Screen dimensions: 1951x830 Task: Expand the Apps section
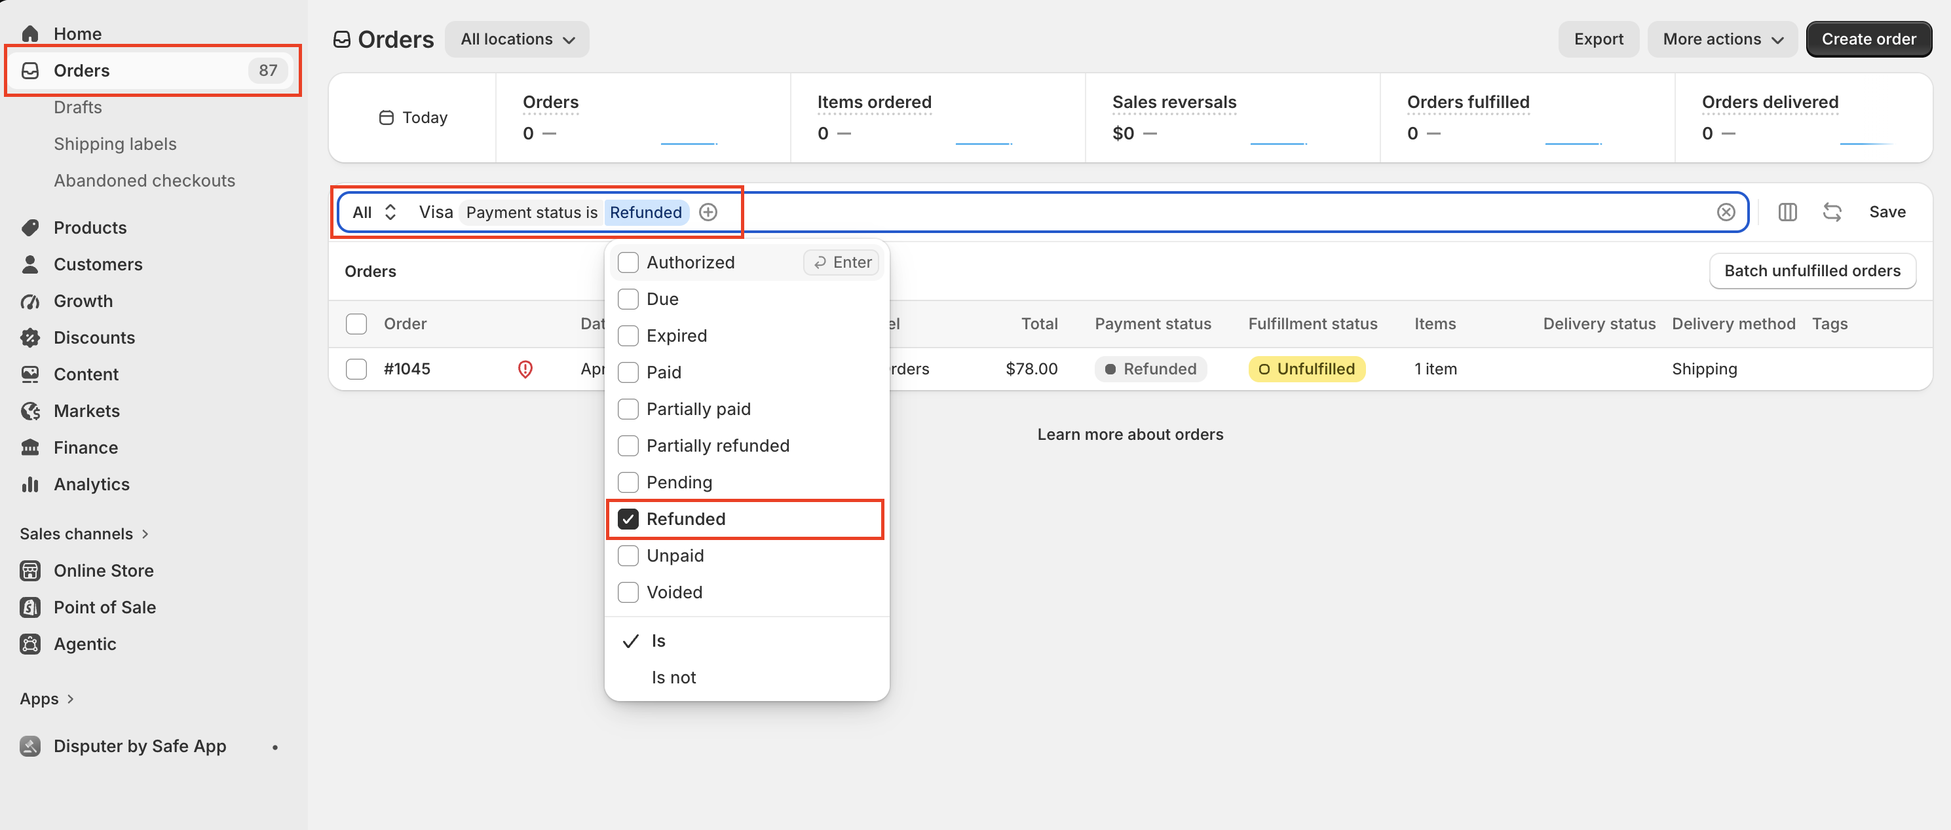coord(47,699)
